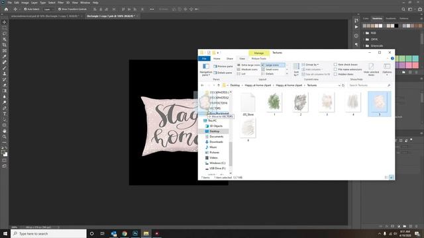Select the Lasso tool

tap(5, 34)
